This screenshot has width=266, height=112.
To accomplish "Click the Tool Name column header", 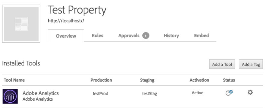I will (x=14, y=80).
